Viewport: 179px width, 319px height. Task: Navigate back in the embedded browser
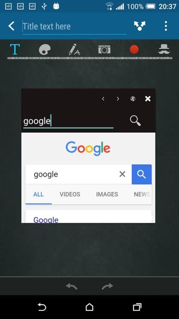pyautogui.click(x=103, y=99)
